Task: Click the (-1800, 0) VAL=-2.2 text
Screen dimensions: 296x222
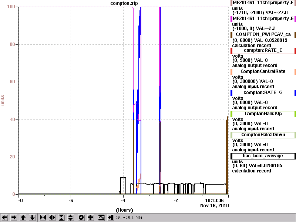Action: coord(254,28)
